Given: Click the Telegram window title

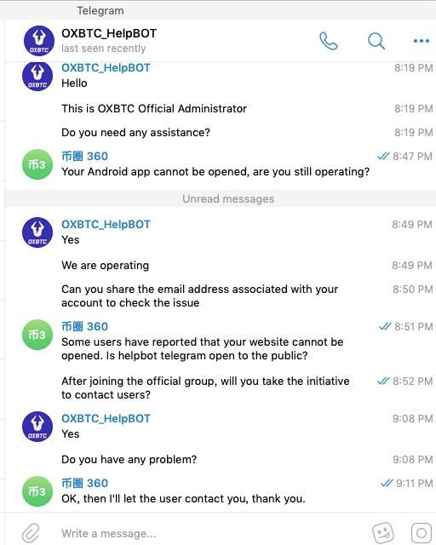Looking at the screenshot, I should [x=100, y=11].
